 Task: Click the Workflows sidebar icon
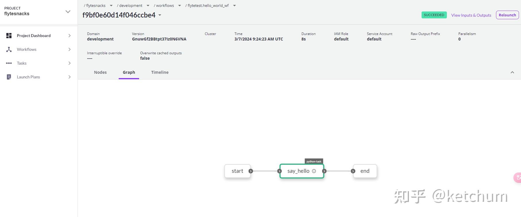9,49
